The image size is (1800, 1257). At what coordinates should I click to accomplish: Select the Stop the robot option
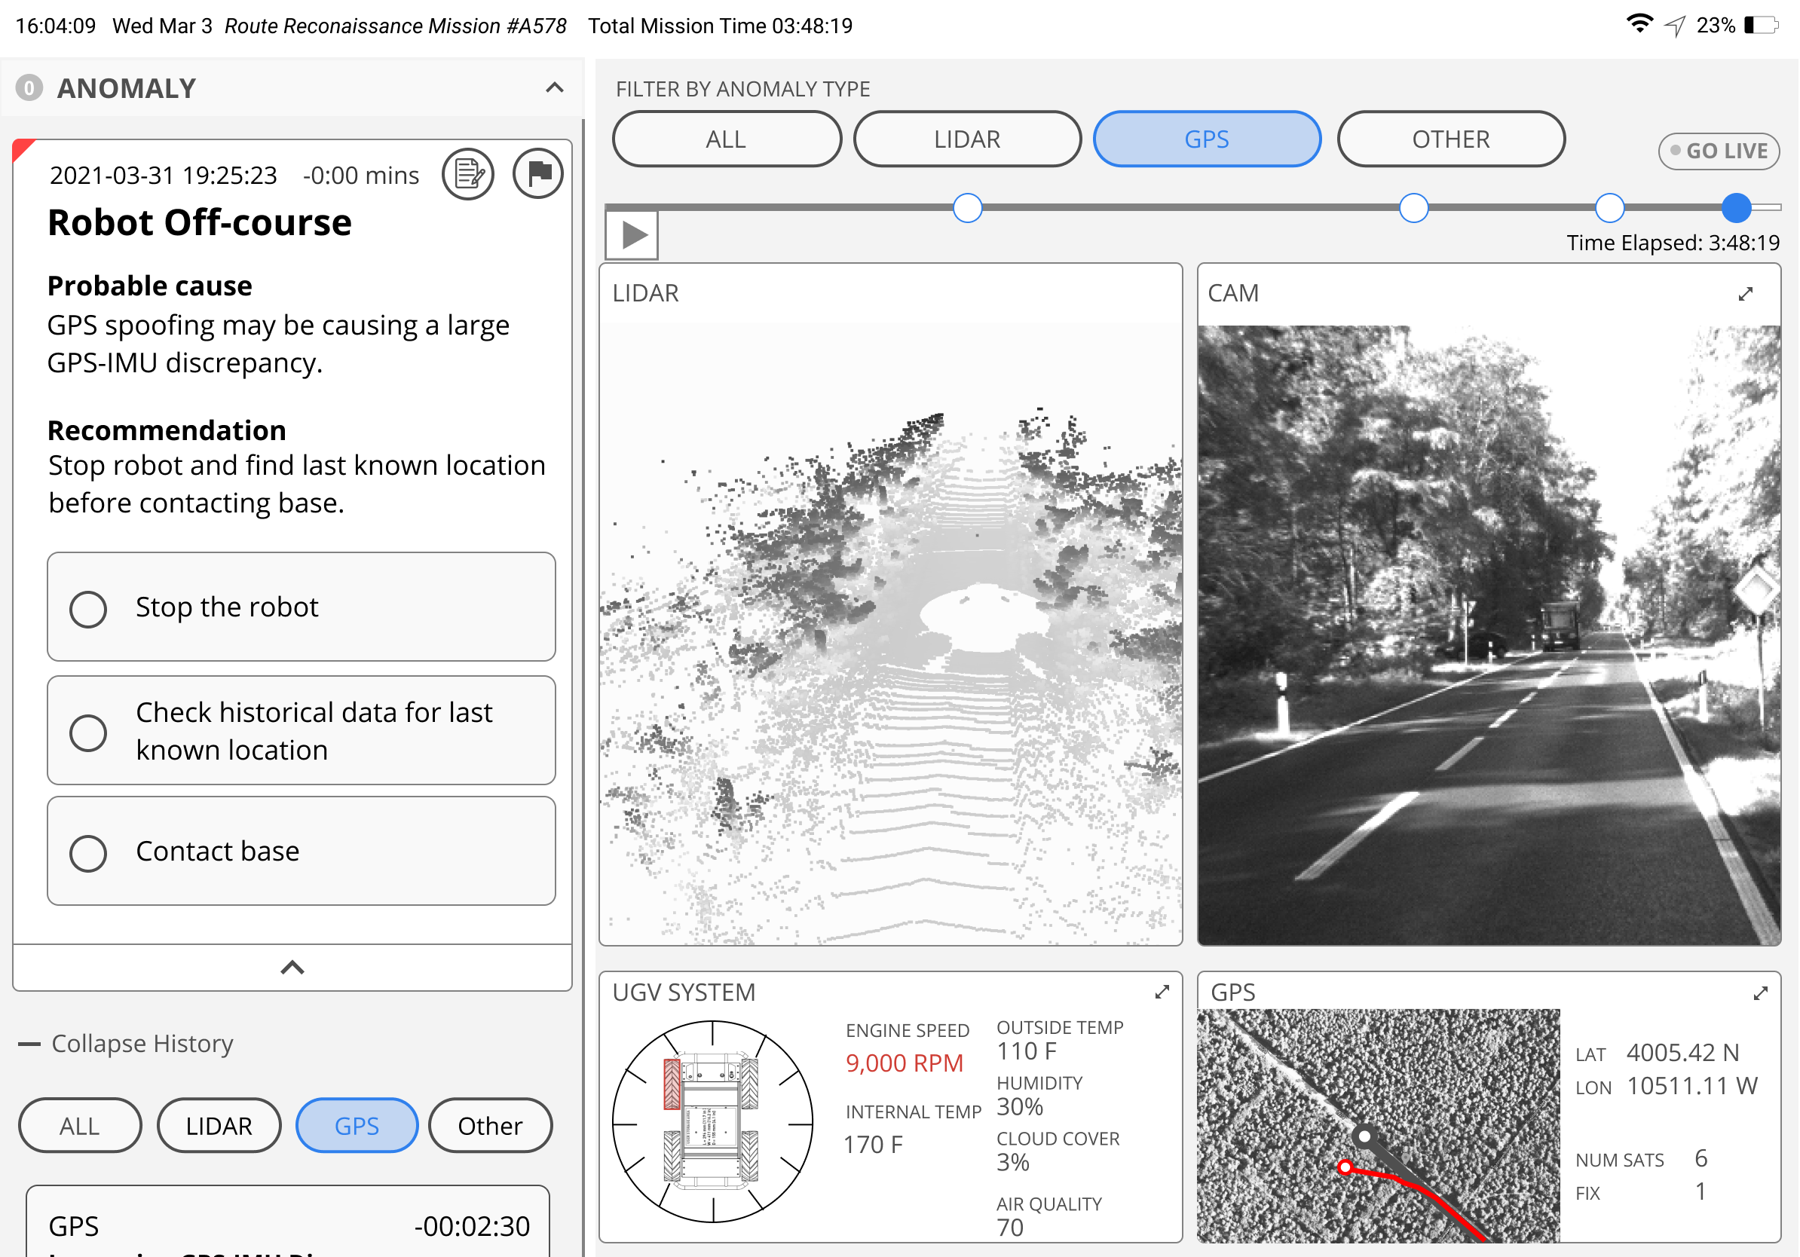coord(301,607)
